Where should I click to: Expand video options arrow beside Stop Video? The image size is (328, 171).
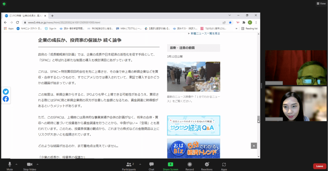(x=38, y=164)
